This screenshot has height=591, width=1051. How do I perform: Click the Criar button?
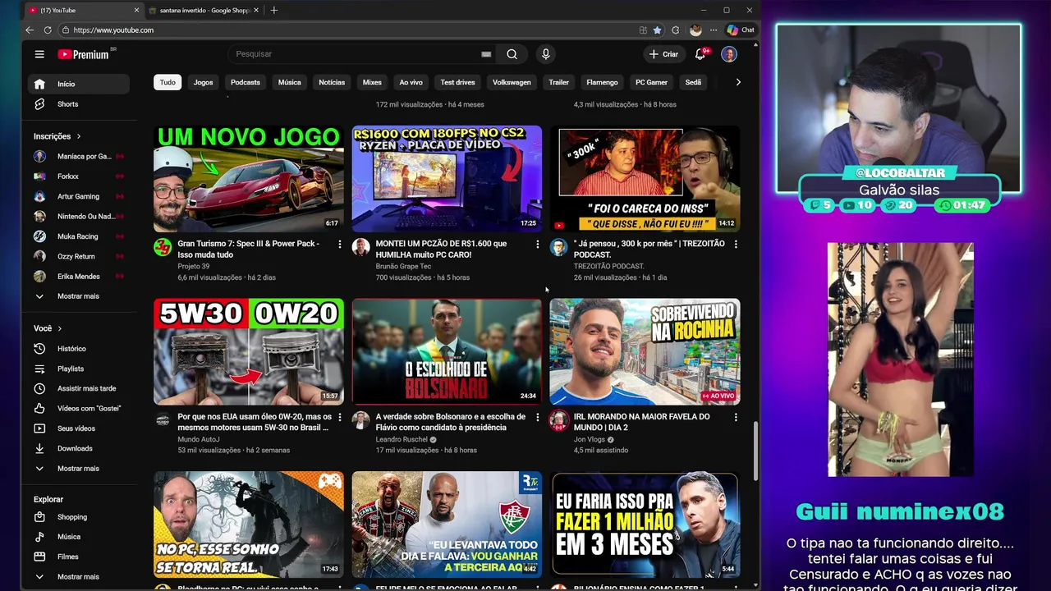pos(663,54)
